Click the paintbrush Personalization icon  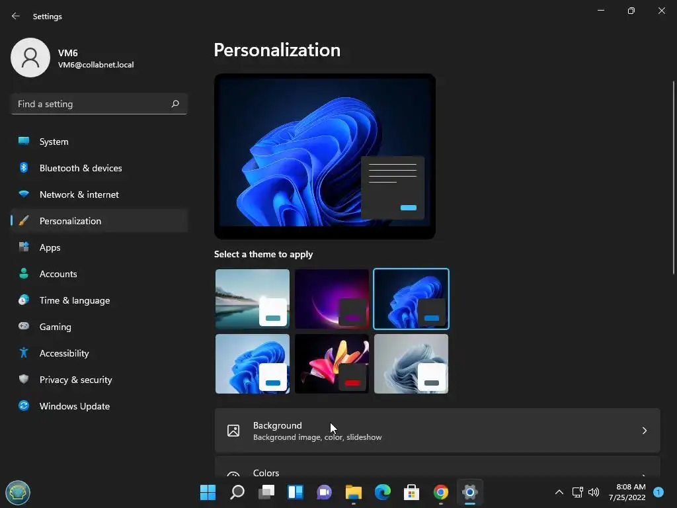pyautogui.click(x=24, y=221)
